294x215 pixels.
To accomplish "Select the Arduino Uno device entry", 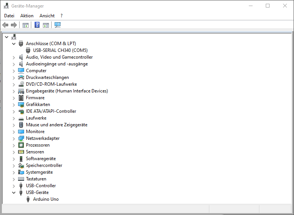I will [46, 199].
